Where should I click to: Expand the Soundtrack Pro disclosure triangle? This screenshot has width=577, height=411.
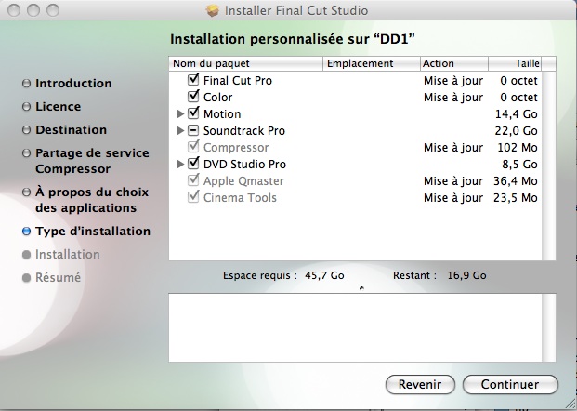click(180, 131)
